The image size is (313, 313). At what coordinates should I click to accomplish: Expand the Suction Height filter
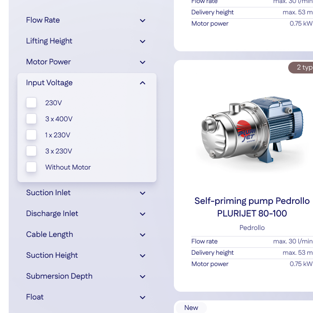86,255
